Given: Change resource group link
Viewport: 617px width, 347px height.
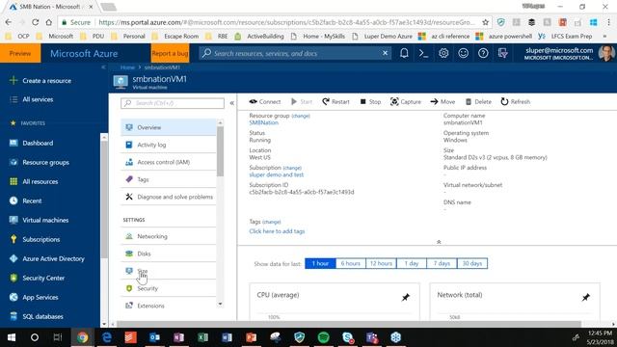Looking at the screenshot, I should (301, 116).
